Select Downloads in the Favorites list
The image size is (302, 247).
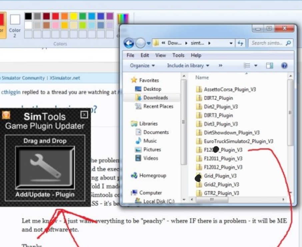click(x=155, y=98)
